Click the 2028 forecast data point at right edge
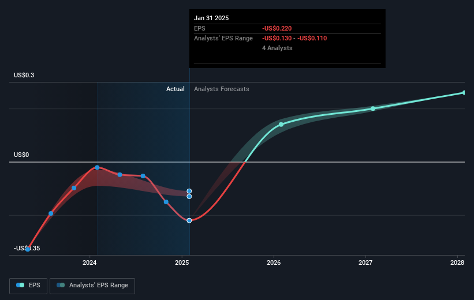The image size is (474, 300). pyautogui.click(x=464, y=93)
